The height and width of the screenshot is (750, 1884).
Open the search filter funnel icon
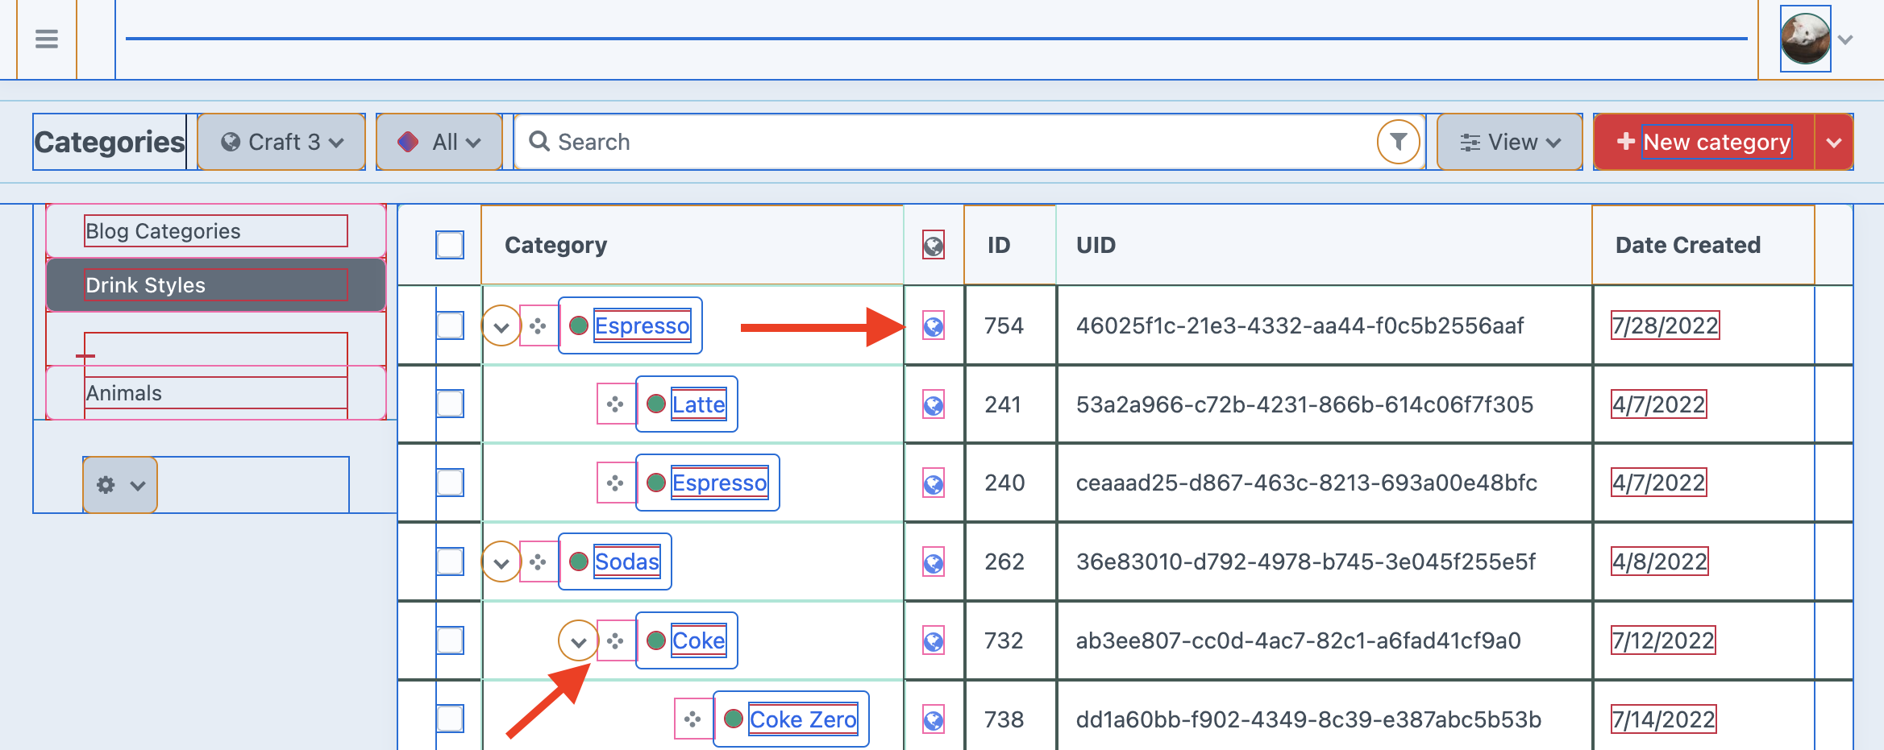coord(1399,142)
